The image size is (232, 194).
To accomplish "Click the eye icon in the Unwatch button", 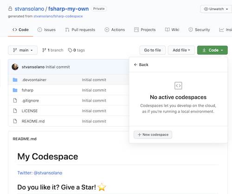I will click(206, 9).
